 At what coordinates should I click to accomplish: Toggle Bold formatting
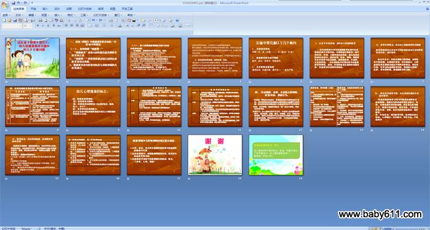tap(38, 26)
